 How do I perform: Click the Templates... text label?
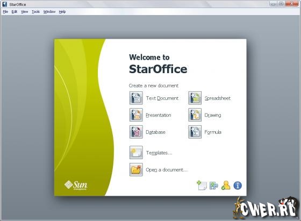click(x=159, y=153)
